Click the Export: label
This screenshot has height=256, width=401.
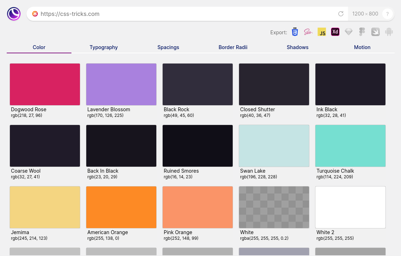pos(279,32)
